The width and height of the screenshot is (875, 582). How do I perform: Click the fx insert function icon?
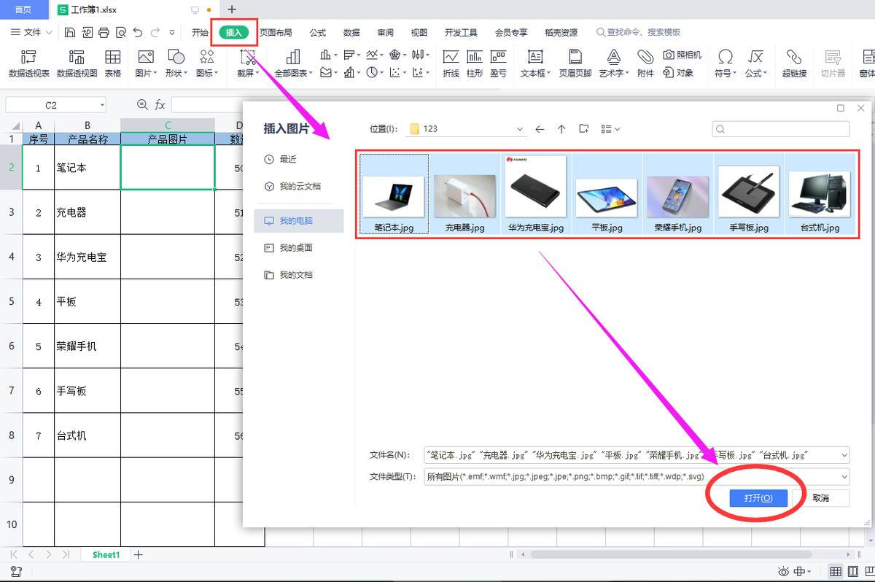coord(160,105)
